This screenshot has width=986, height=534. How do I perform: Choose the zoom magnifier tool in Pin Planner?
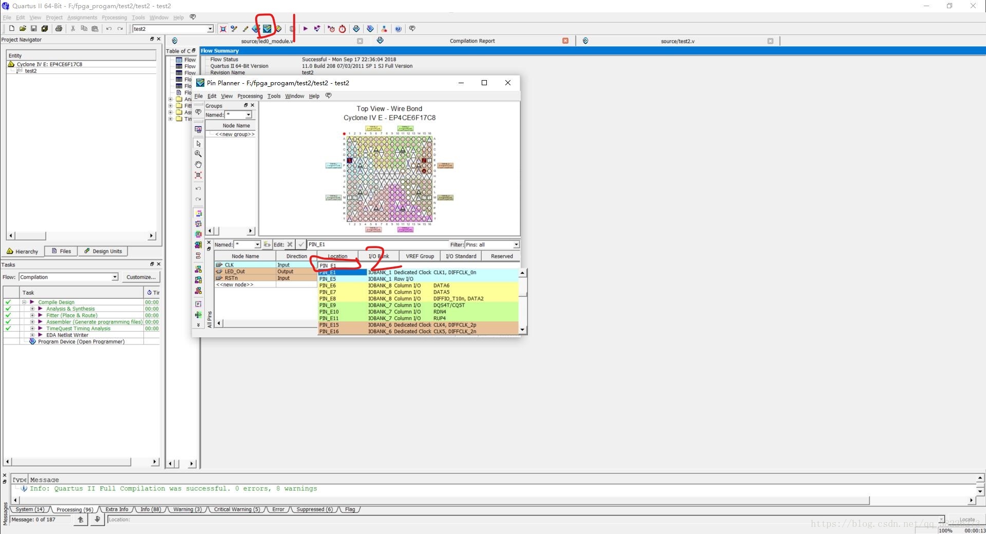tap(198, 154)
